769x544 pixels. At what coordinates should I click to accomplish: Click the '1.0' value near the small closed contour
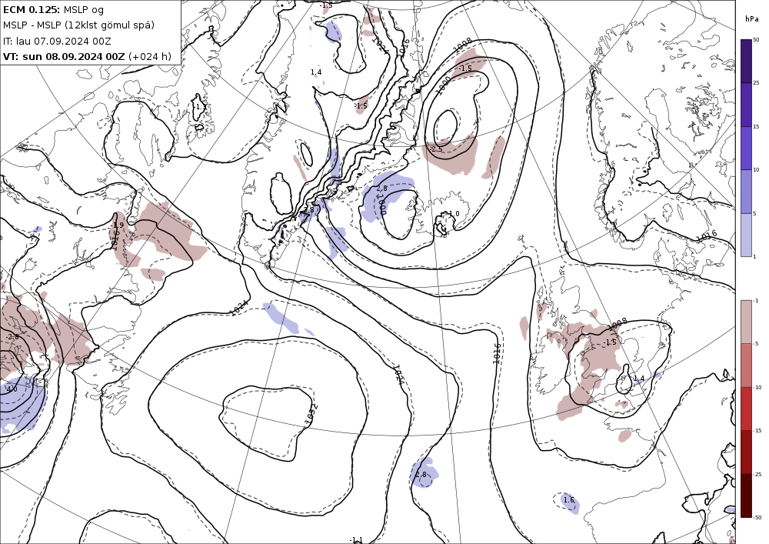coord(454,214)
